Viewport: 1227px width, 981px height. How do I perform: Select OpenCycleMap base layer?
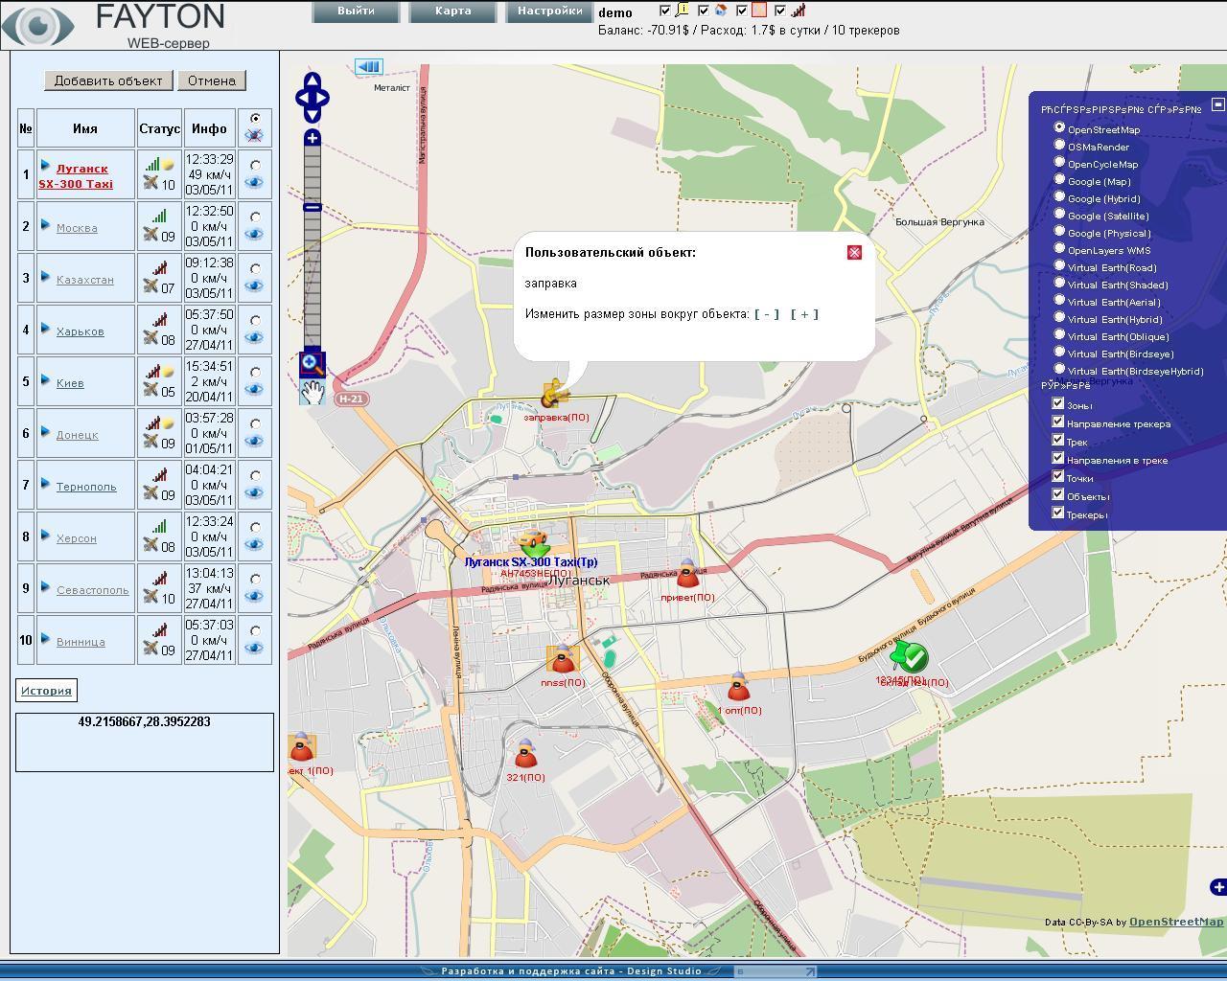(x=1059, y=162)
